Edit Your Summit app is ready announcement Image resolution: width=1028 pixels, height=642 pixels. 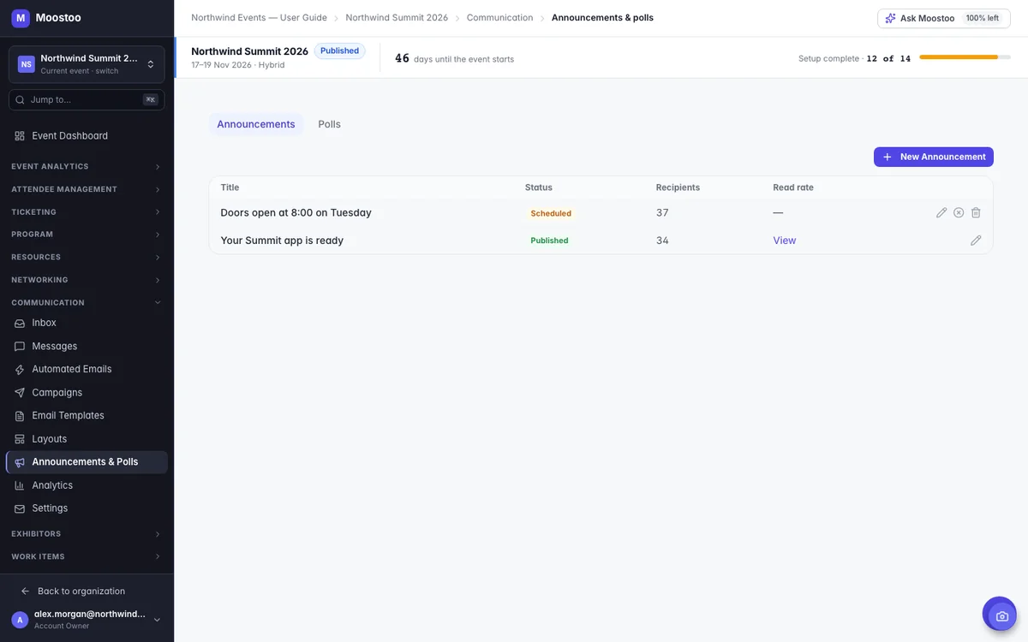[x=976, y=241]
